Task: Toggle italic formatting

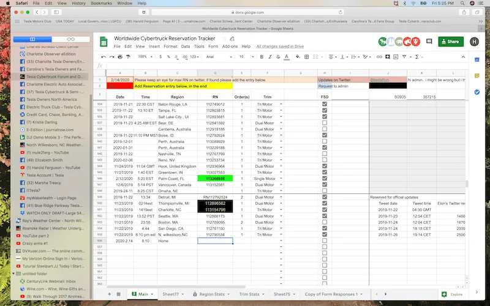Action: (269, 57)
